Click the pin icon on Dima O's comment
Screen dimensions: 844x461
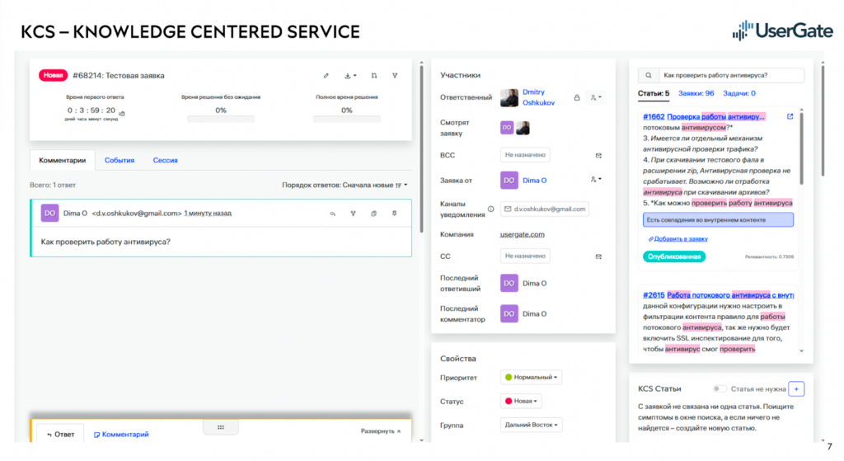click(x=394, y=213)
